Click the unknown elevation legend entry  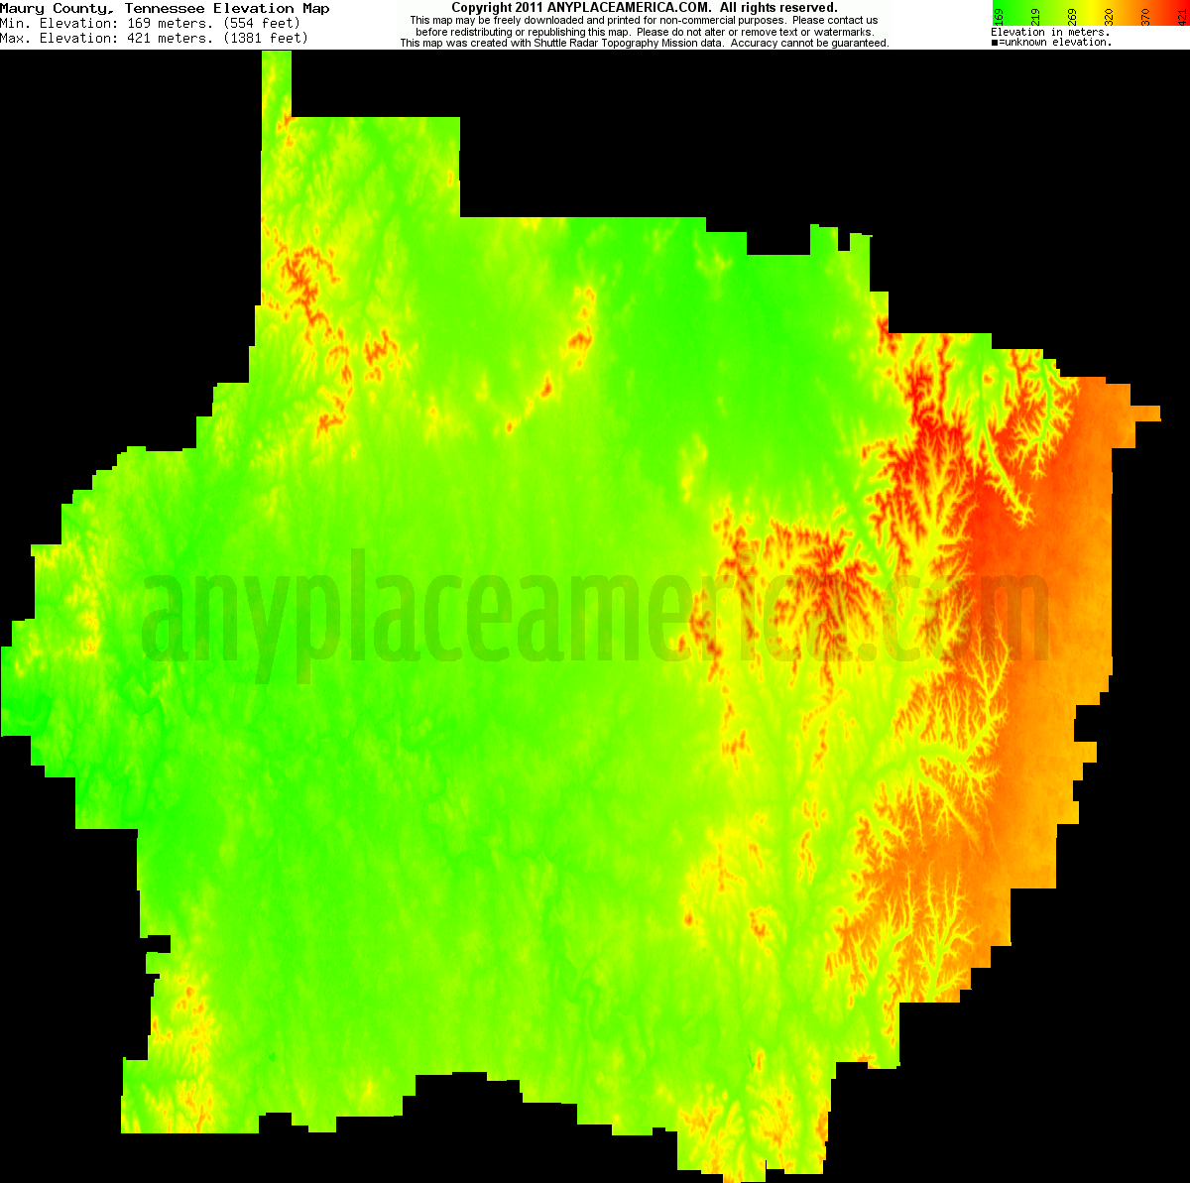point(1051,42)
